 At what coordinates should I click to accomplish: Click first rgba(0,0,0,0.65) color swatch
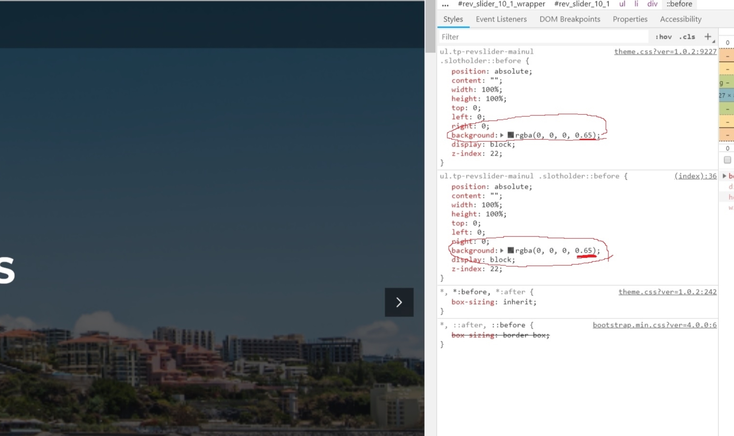pyautogui.click(x=511, y=135)
